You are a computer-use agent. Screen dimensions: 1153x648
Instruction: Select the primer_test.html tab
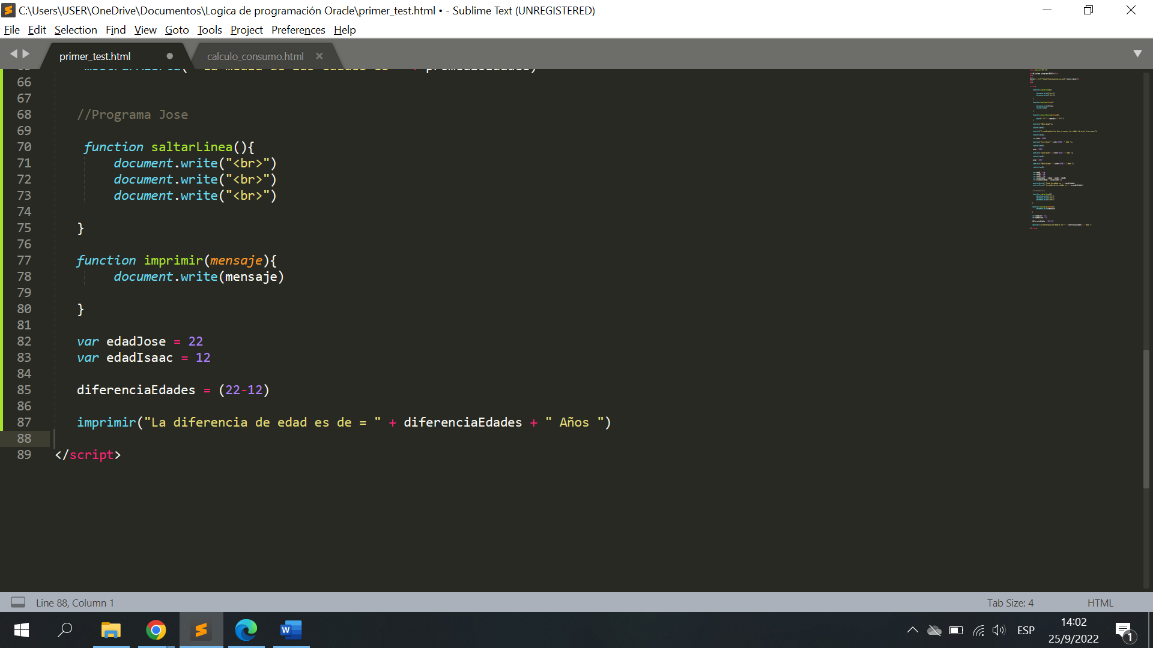pos(95,56)
